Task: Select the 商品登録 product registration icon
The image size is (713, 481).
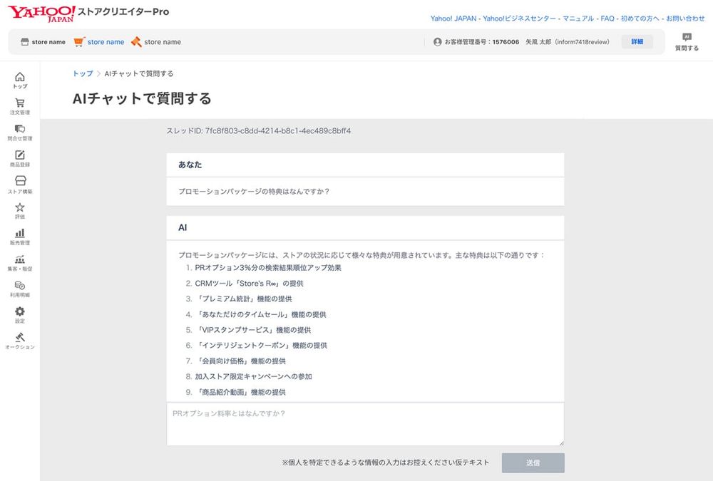Action: (20, 158)
